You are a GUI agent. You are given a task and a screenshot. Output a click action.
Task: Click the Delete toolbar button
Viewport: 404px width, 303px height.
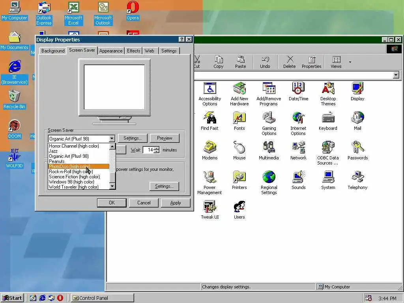coord(289,62)
